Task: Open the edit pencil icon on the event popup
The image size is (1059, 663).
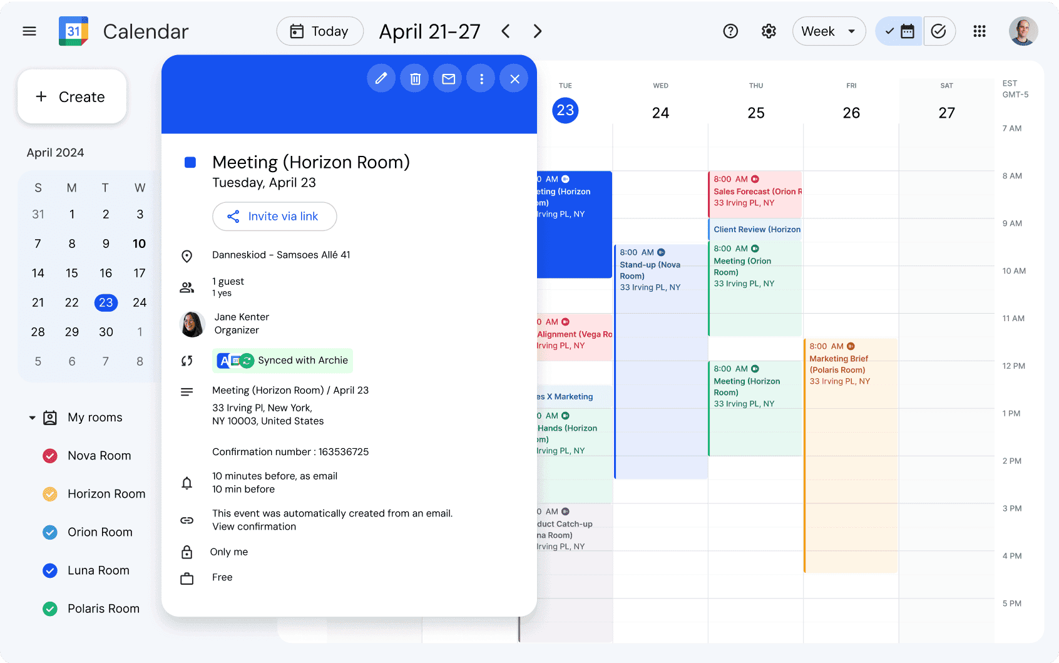Action: (x=381, y=78)
